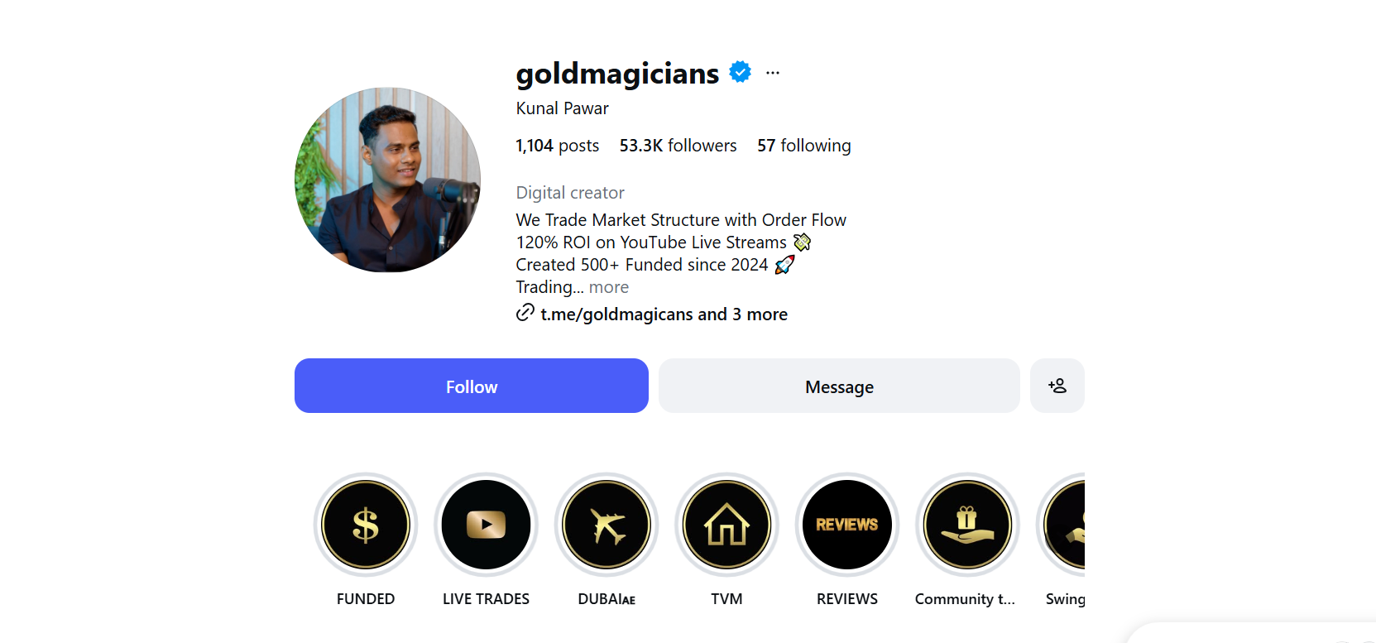Viewport: 1376px width, 643px height.
Task: Click the verified blue checkmark badge
Action: pyautogui.click(x=741, y=72)
